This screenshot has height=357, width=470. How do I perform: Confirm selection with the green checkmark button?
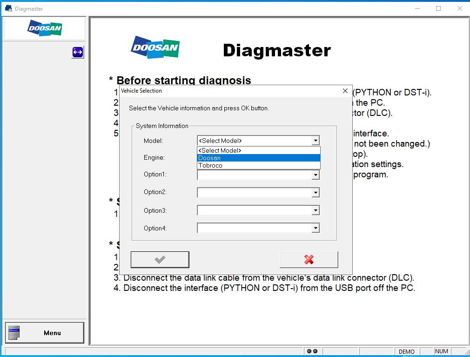[160, 260]
